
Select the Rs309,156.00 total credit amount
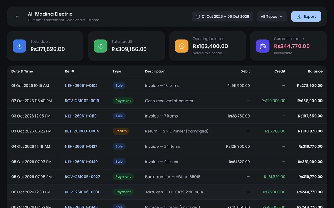[x=129, y=49]
